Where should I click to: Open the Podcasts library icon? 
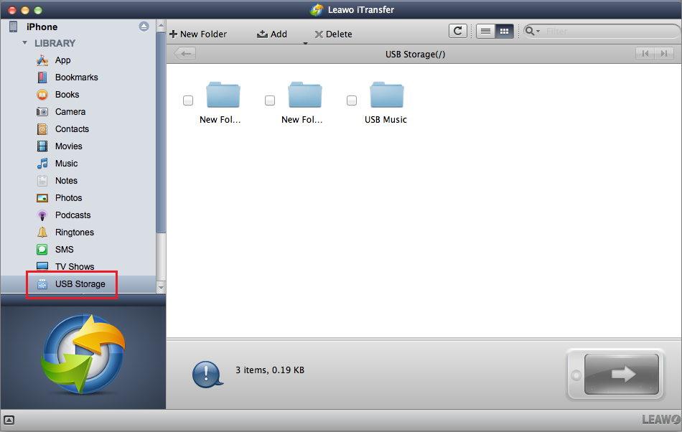[42, 215]
